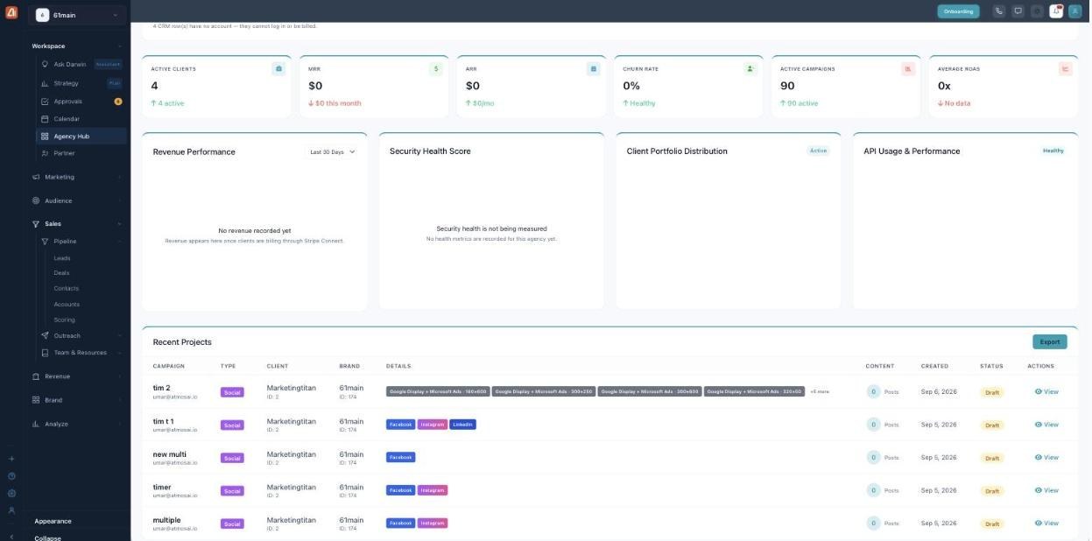This screenshot has width=1092, height=541.
Task: Collapse the Workspace section
Action: pyautogui.click(x=76, y=46)
